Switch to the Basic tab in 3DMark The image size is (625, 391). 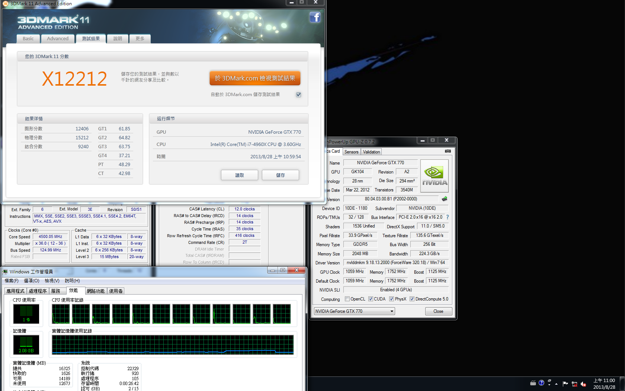point(28,39)
